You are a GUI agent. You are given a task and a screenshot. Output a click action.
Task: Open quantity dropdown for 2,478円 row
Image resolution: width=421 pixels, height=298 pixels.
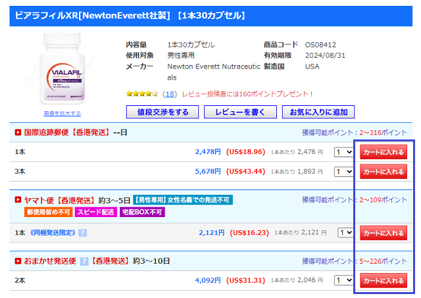pyautogui.click(x=344, y=152)
